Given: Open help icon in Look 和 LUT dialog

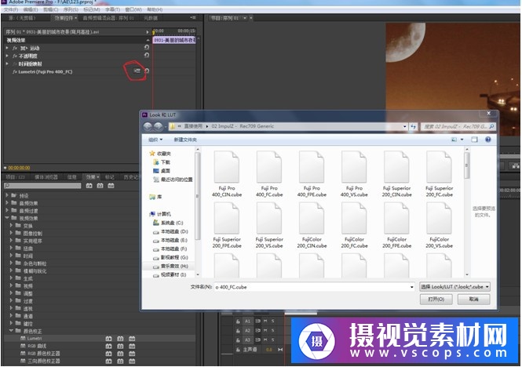Looking at the screenshot, I should tap(487, 140).
